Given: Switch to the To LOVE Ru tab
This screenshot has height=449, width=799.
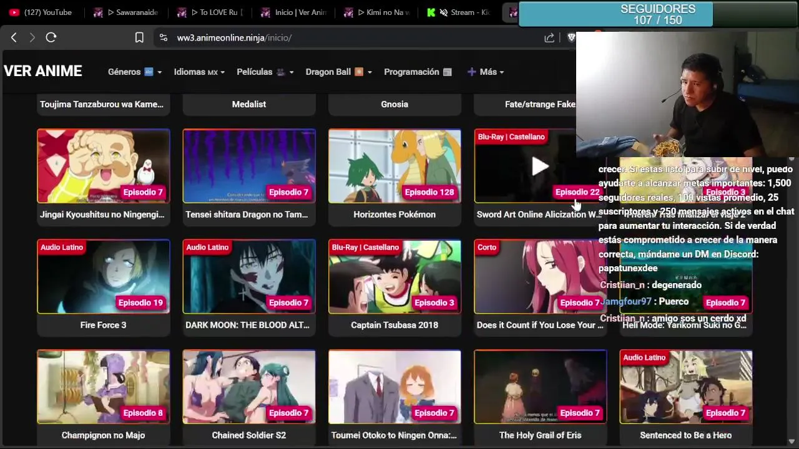Looking at the screenshot, I should 209,12.
